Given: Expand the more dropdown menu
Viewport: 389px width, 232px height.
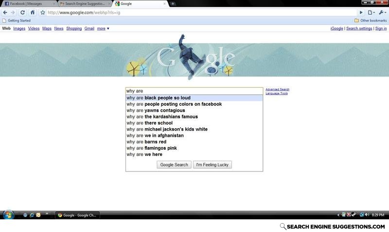Looking at the screenshot, I should (103, 28).
